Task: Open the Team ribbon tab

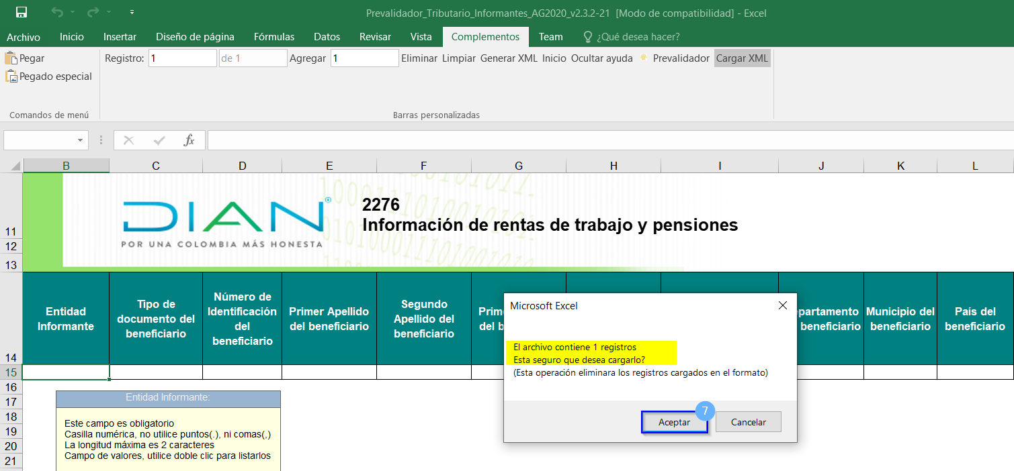Action: pyautogui.click(x=551, y=37)
